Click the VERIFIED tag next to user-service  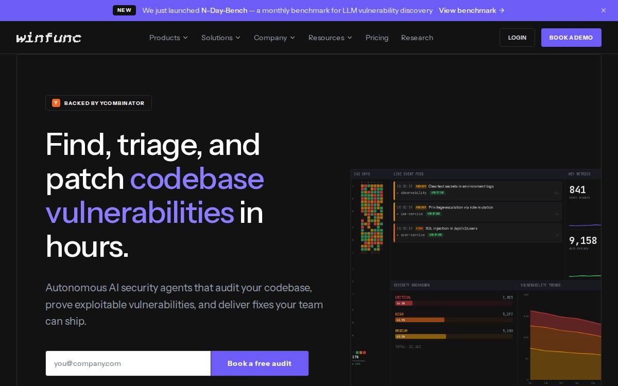436,235
